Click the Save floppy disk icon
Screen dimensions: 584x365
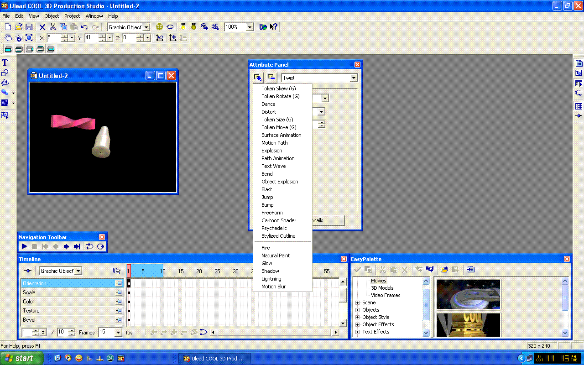point(29,27)
